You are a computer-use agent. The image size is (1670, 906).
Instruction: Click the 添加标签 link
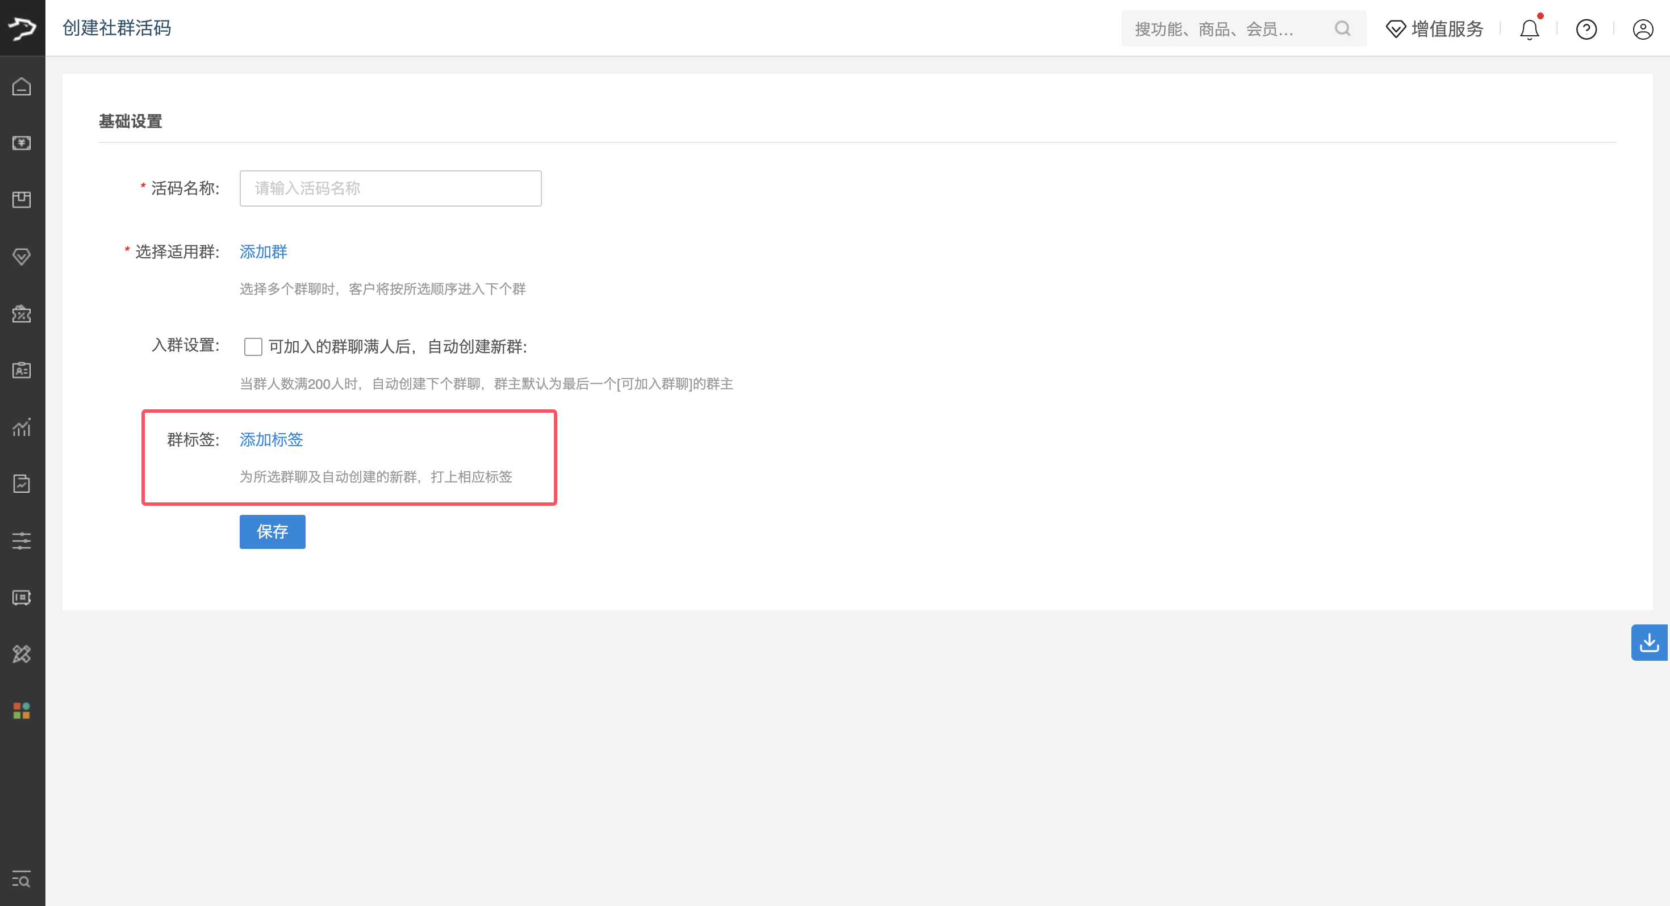271,439
